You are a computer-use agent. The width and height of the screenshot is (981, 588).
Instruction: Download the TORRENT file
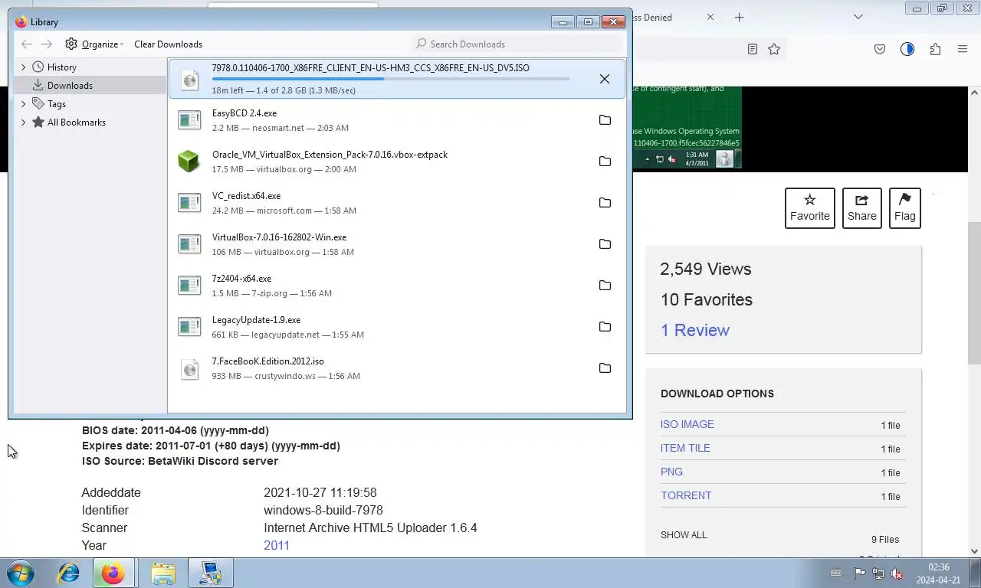686,495
